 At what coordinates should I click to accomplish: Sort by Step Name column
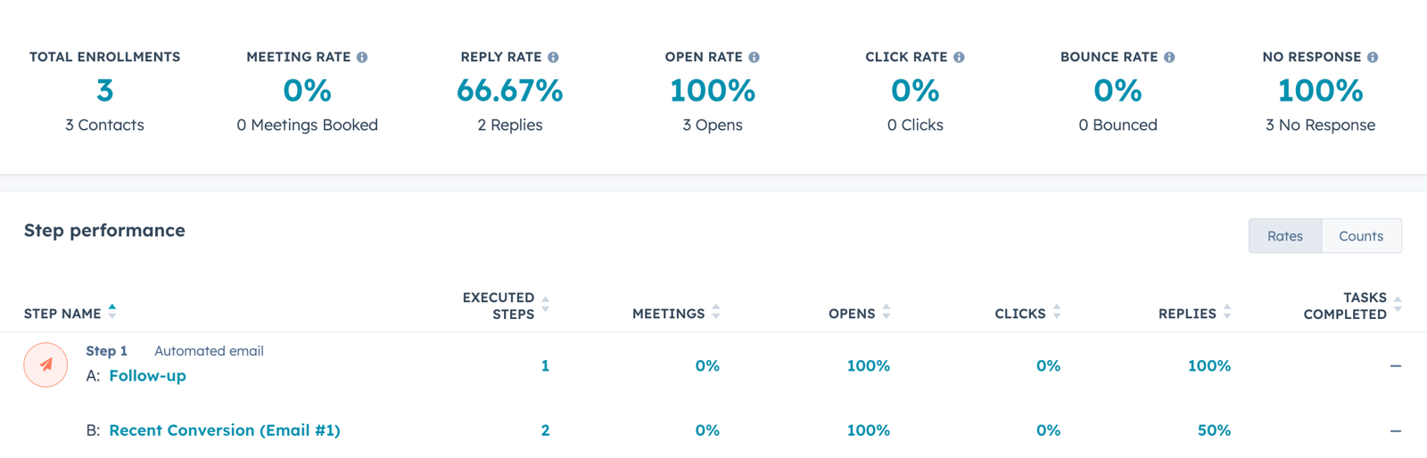point(62,314)
